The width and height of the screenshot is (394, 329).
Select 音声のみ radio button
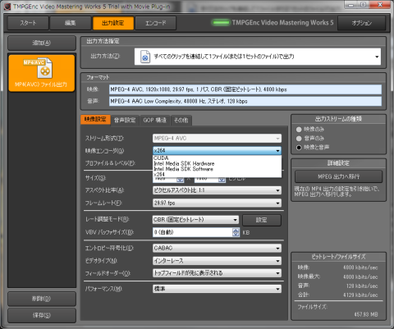(x=299, y=139)
